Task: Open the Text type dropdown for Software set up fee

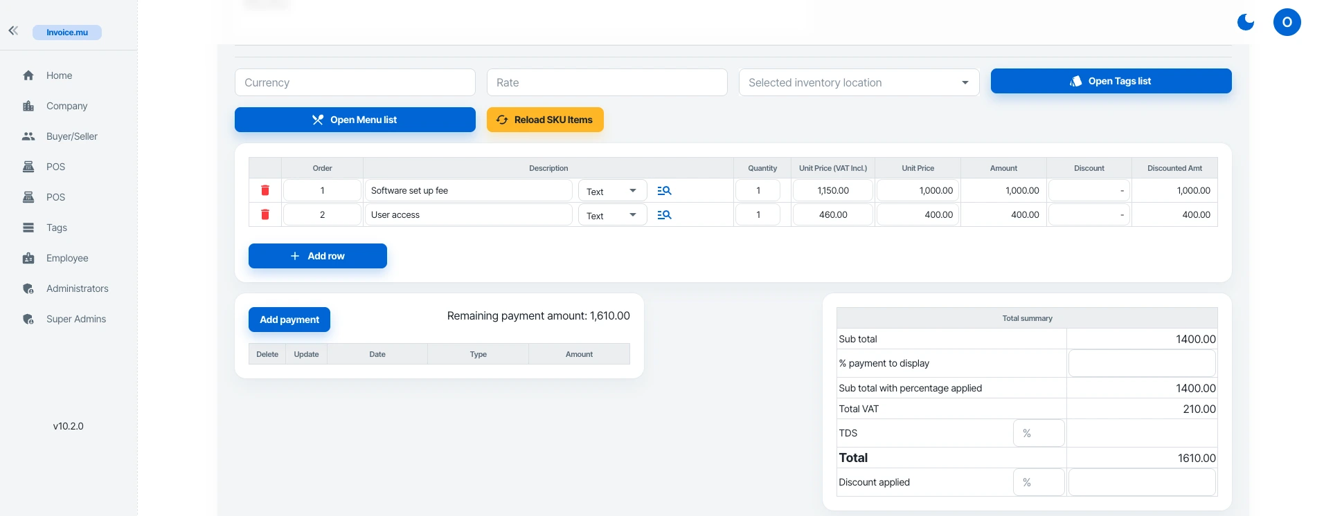Action: click(x=612, y=190)
